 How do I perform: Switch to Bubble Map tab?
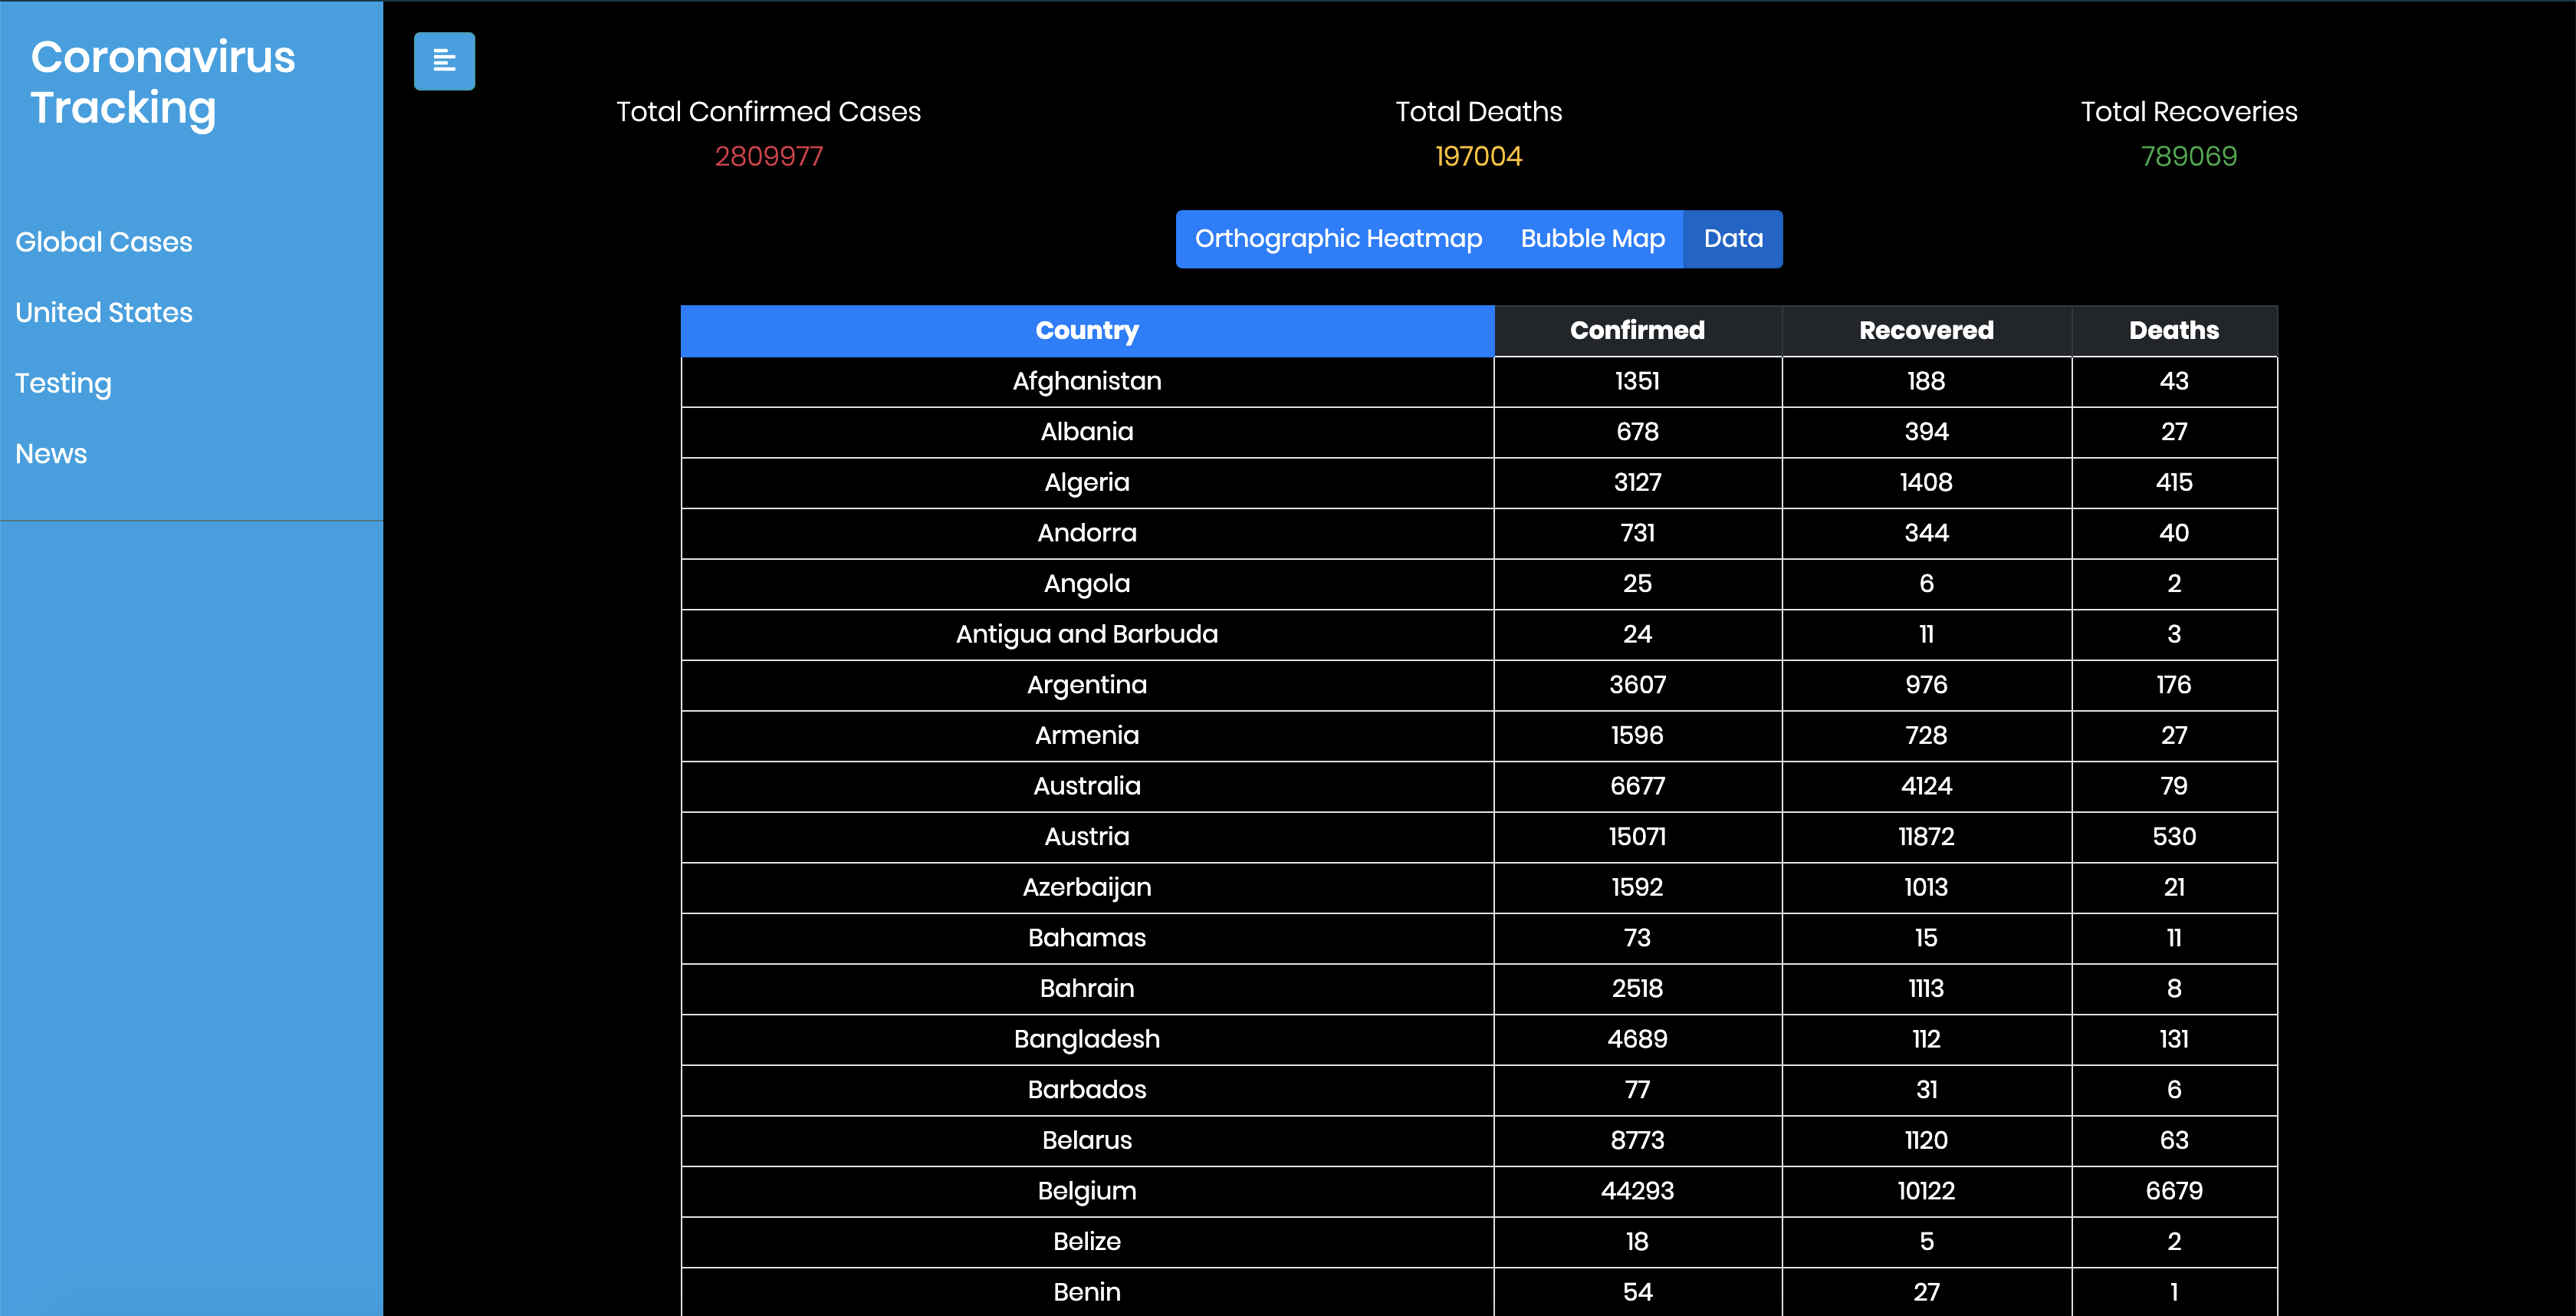pyautogui.click(x=1592, y=239)
